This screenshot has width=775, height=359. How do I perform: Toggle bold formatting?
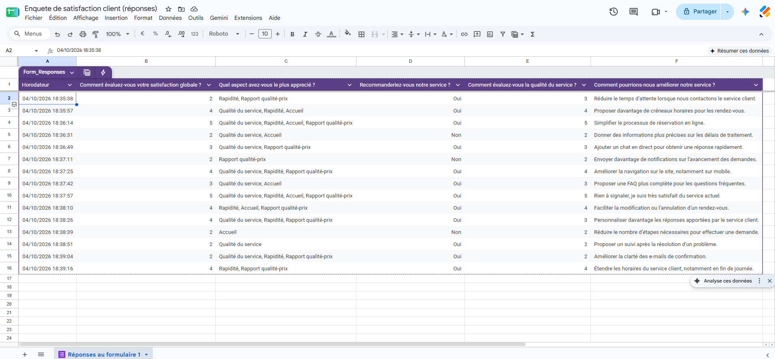coord(292,34)
